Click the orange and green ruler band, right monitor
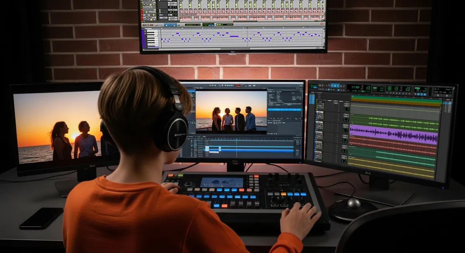Screen dimensions: 465x253 click(x=396, y=101)
